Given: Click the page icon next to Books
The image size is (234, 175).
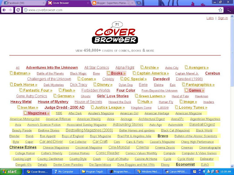Looking at the screenshot, I should [109, 73].
